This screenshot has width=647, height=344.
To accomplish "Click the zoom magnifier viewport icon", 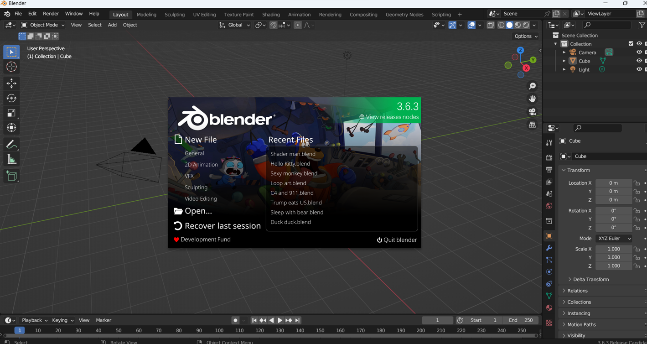I will [x=532, y=86].
